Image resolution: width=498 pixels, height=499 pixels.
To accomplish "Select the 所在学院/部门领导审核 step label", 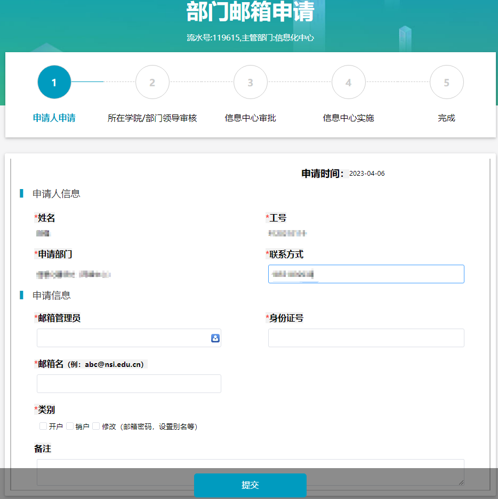I will (x=152, y=118).
